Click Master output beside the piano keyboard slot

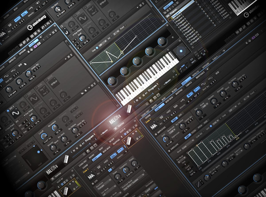(167, 82)
